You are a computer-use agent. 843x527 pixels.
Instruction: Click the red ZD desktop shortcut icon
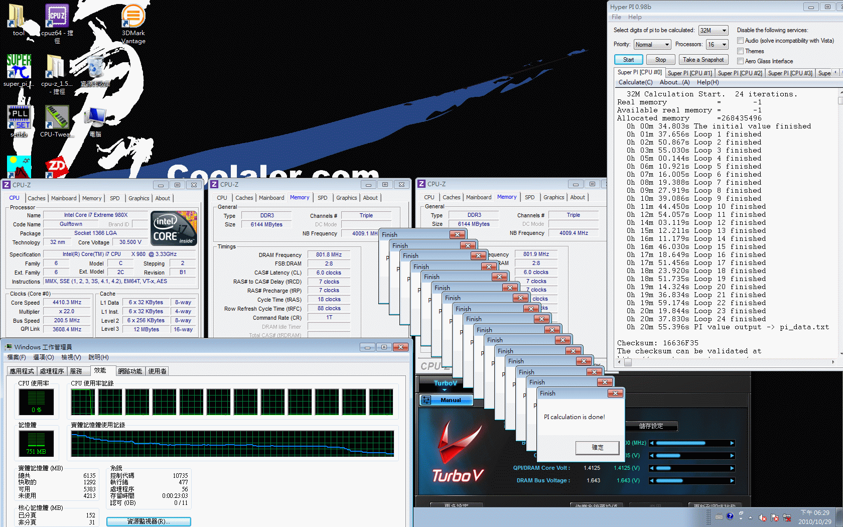coord(56,167)
